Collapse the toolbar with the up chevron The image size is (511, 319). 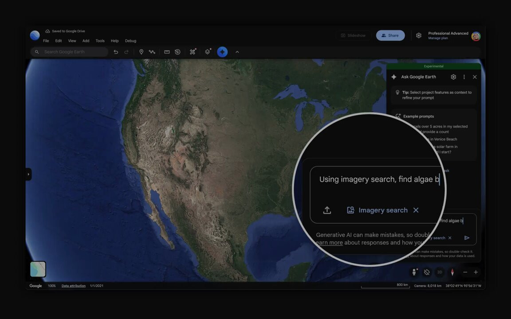[237, 52]
